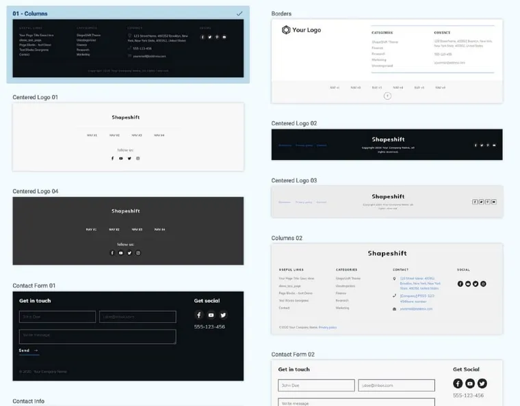The image size is (520, 406).
Task: Choose the Borders footer template
Action: pyautogui.click(x=387, y=62)
